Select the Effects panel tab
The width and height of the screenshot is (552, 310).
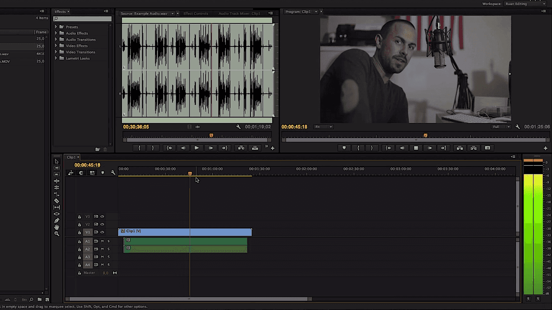[x=60, y=12]
